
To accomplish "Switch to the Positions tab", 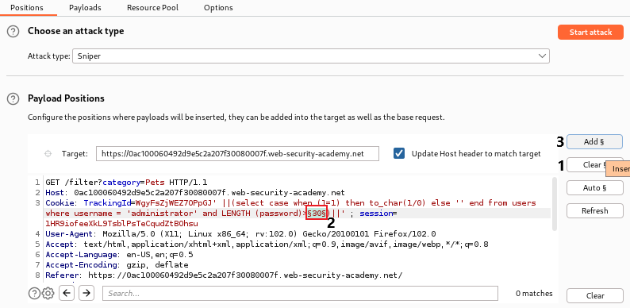I will [27, 8].
